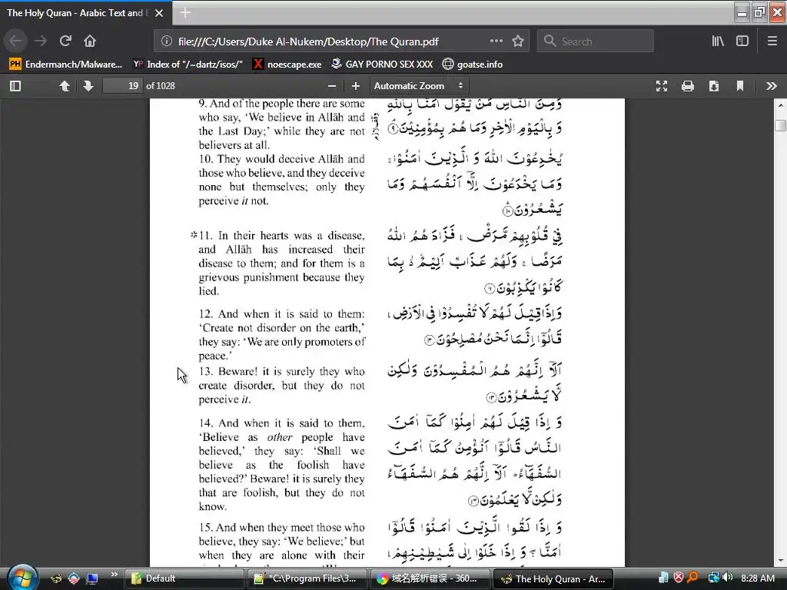Open noescape.exe bookmark
Screen dimensions: 787x590
(x=287, y=65)
